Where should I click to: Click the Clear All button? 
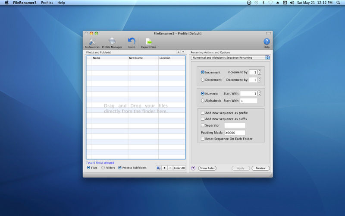click(x=179, y=168)
